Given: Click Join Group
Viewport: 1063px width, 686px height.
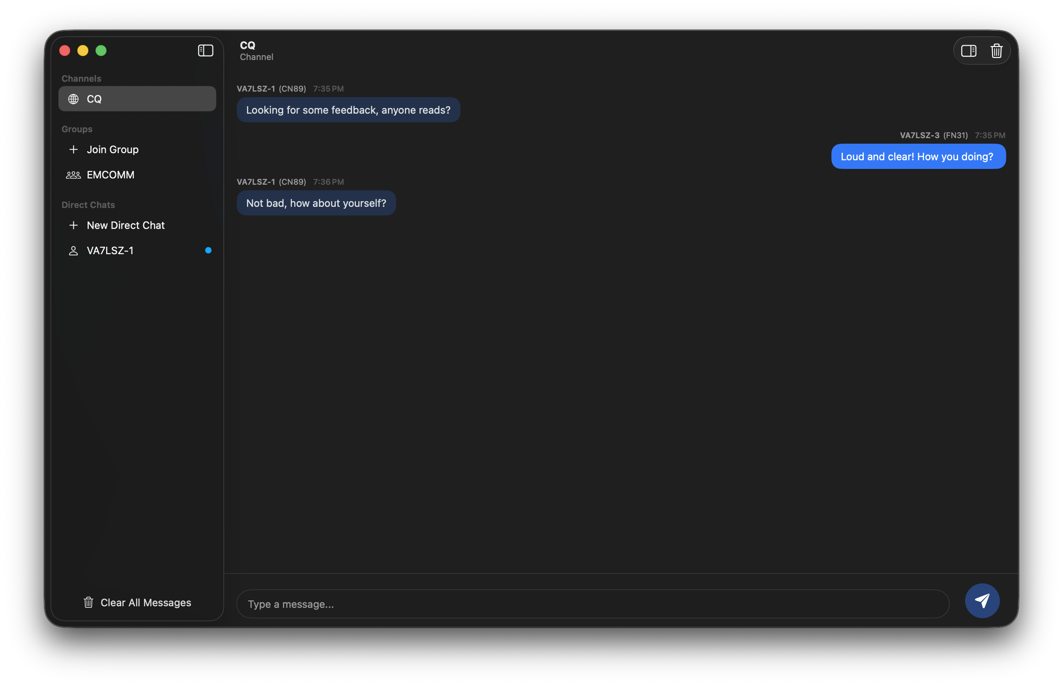Looking at the screenshot, I should coord(113,150).
